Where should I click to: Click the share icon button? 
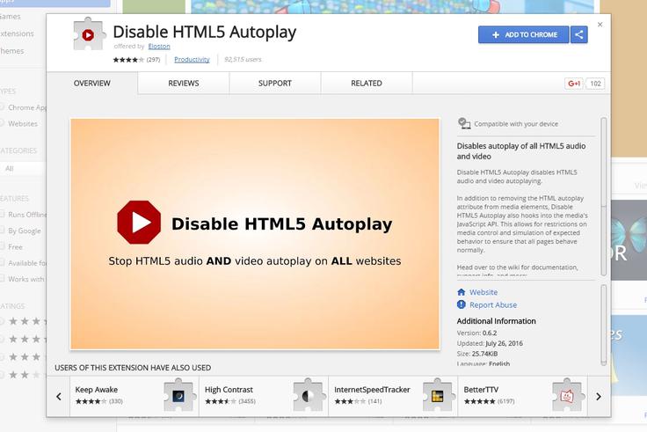tap(579, 34)
